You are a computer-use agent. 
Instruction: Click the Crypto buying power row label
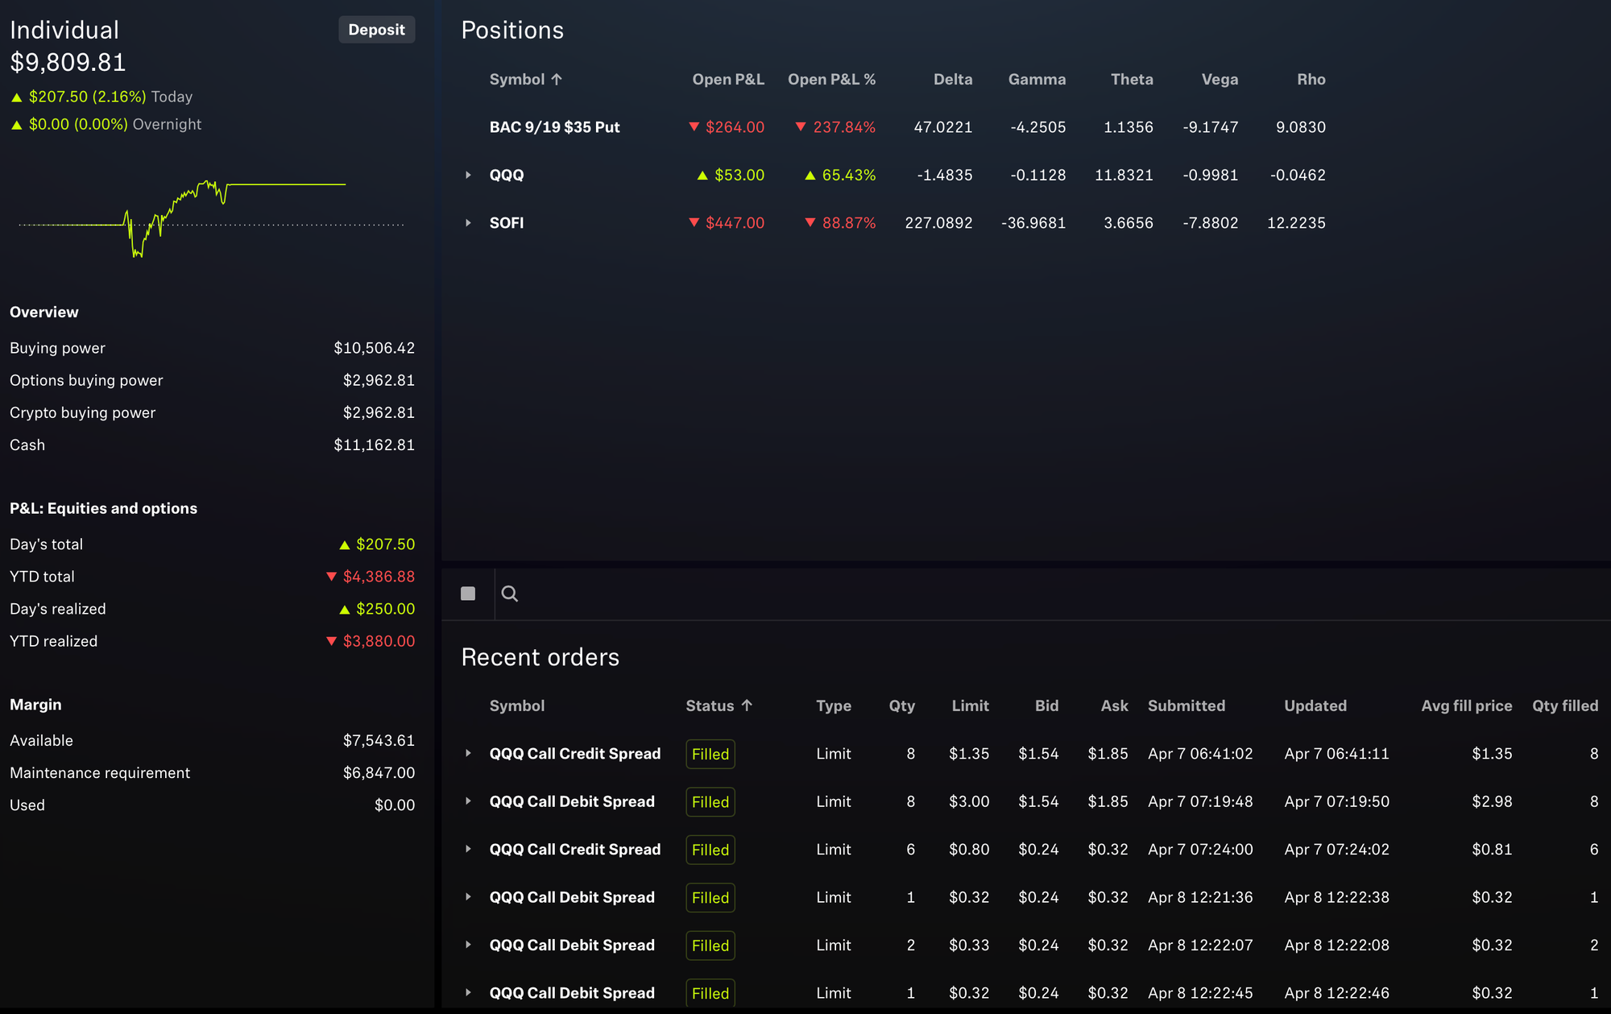click(82, 412)
